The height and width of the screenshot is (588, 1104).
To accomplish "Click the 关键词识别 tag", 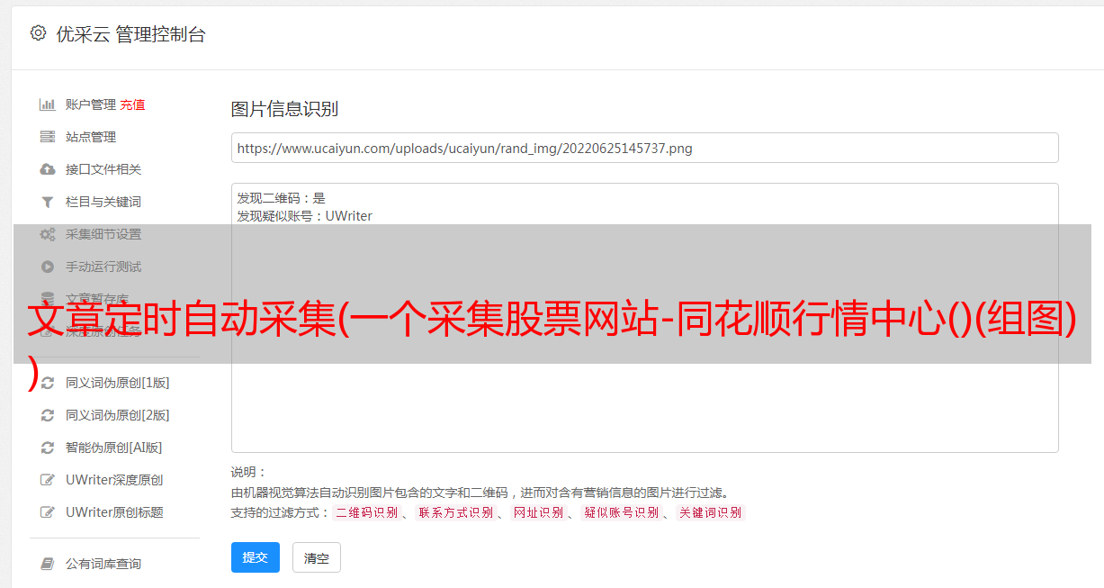I will coord(711,512).
